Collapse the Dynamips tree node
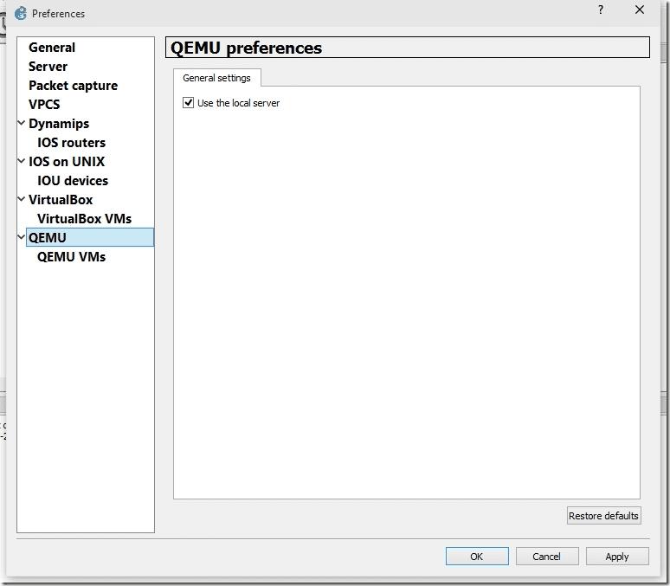670x586 pixels. tap(21, 123)
